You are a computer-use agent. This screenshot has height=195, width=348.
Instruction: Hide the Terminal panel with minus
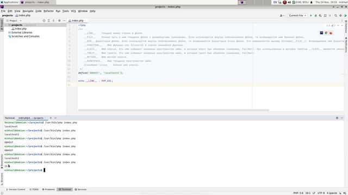click(x=342, y=118)
